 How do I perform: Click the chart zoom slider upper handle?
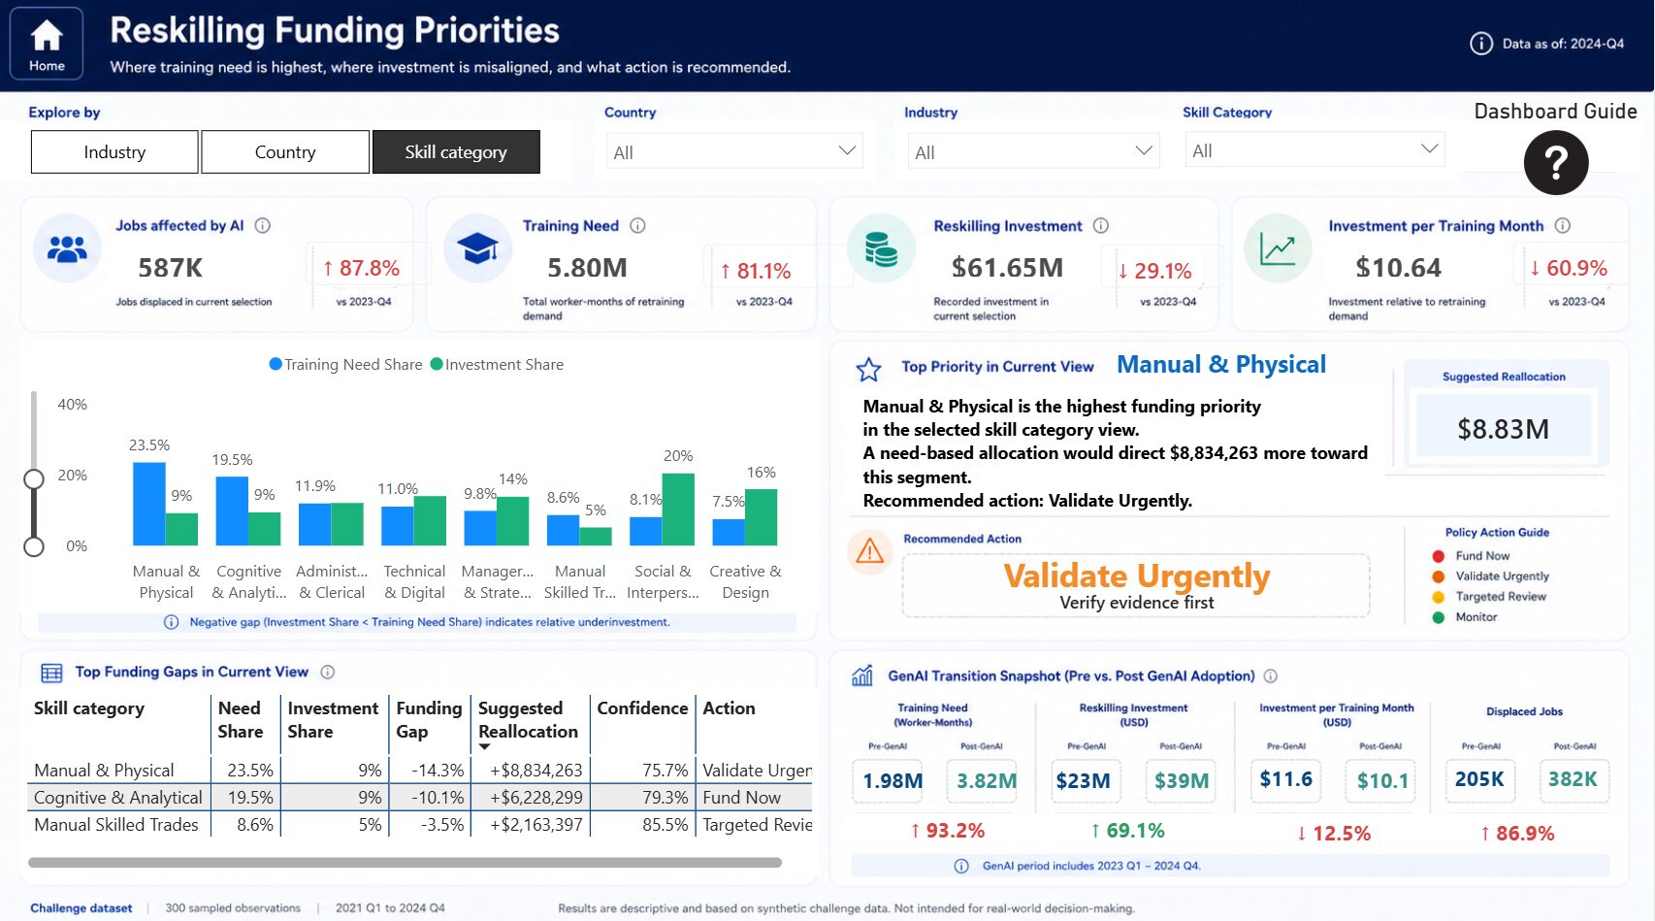point(34,478)
